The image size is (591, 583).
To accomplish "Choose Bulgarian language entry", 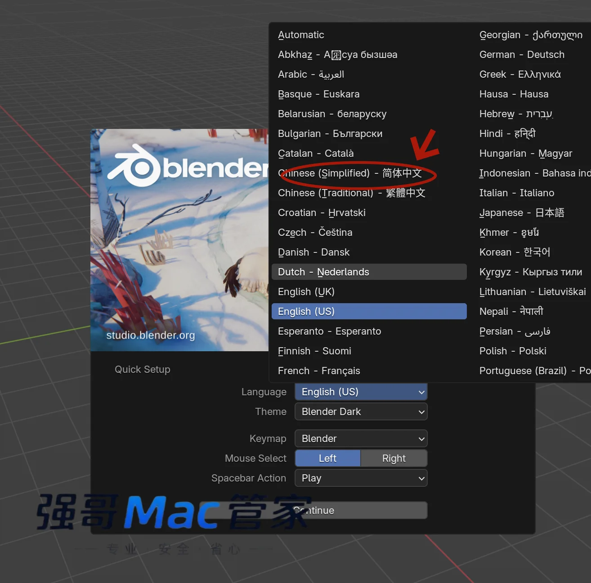I will click(x=369, y=133).
